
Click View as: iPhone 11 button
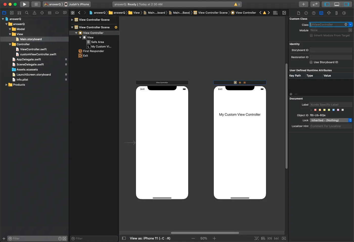pyautogui.click(x=150, y=238)
